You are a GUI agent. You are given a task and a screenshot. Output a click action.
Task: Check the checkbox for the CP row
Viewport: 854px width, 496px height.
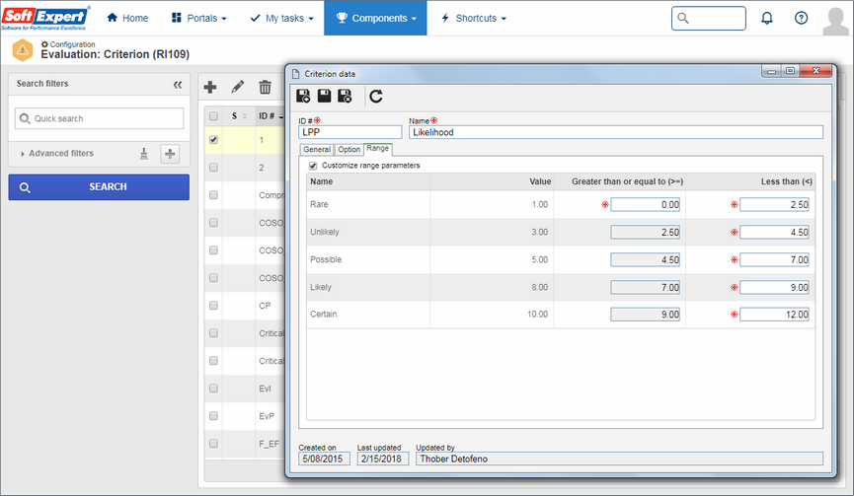[x=213, y=305]
